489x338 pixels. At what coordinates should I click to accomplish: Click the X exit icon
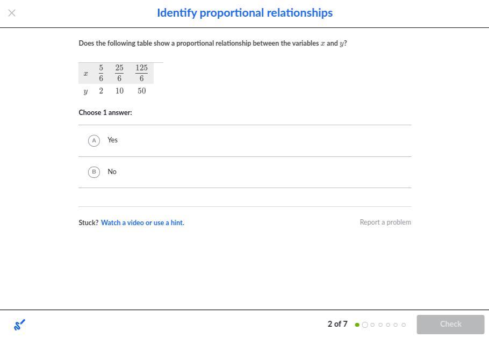[12, 12]
